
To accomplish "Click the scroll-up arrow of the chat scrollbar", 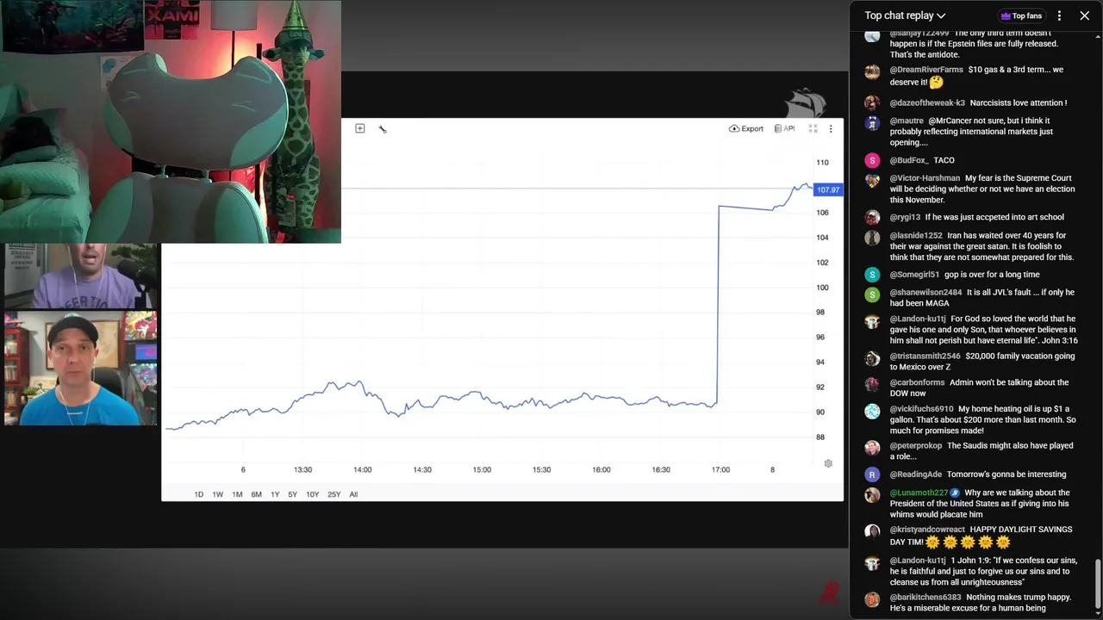I will click(x=1098, y=36).
